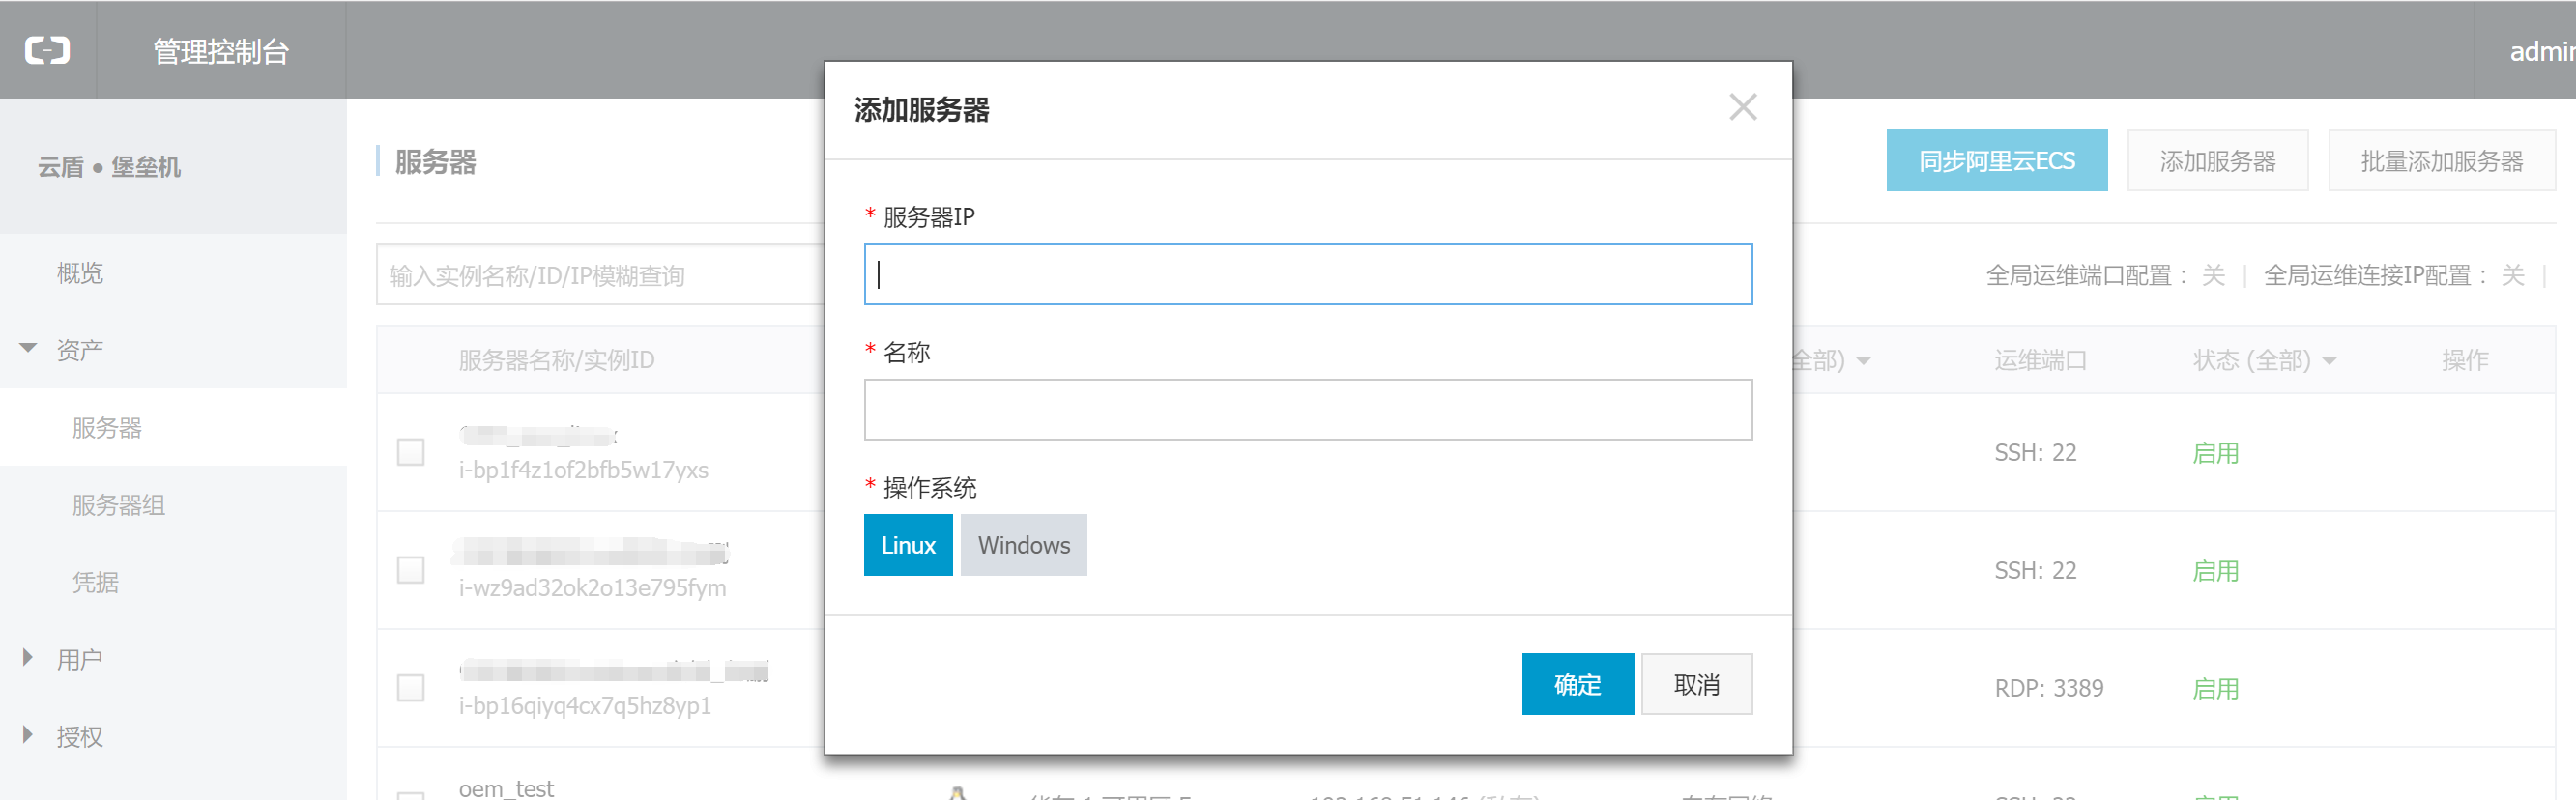Check row i-wz9ad32ok2o13e795fym checkbox
The image size is (2576, 800).
[411, 570]
